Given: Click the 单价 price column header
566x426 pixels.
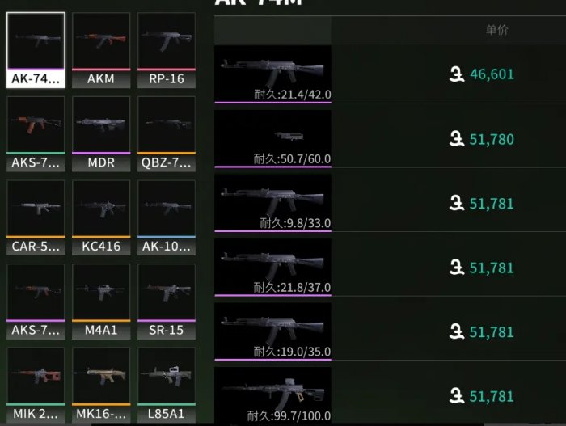Looking at the screenshot, I should (x=496, y=30).
